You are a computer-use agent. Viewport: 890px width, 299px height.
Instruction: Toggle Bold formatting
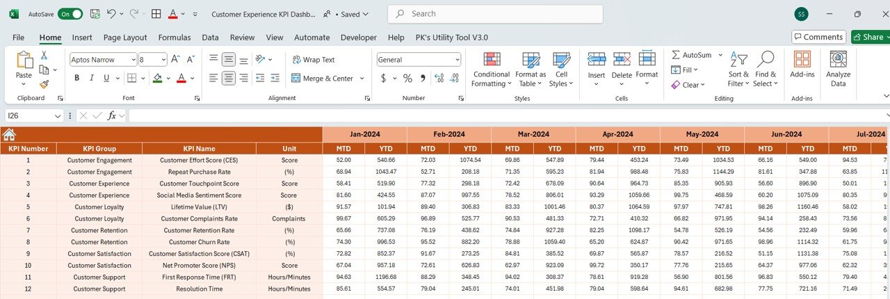point(76,78)
